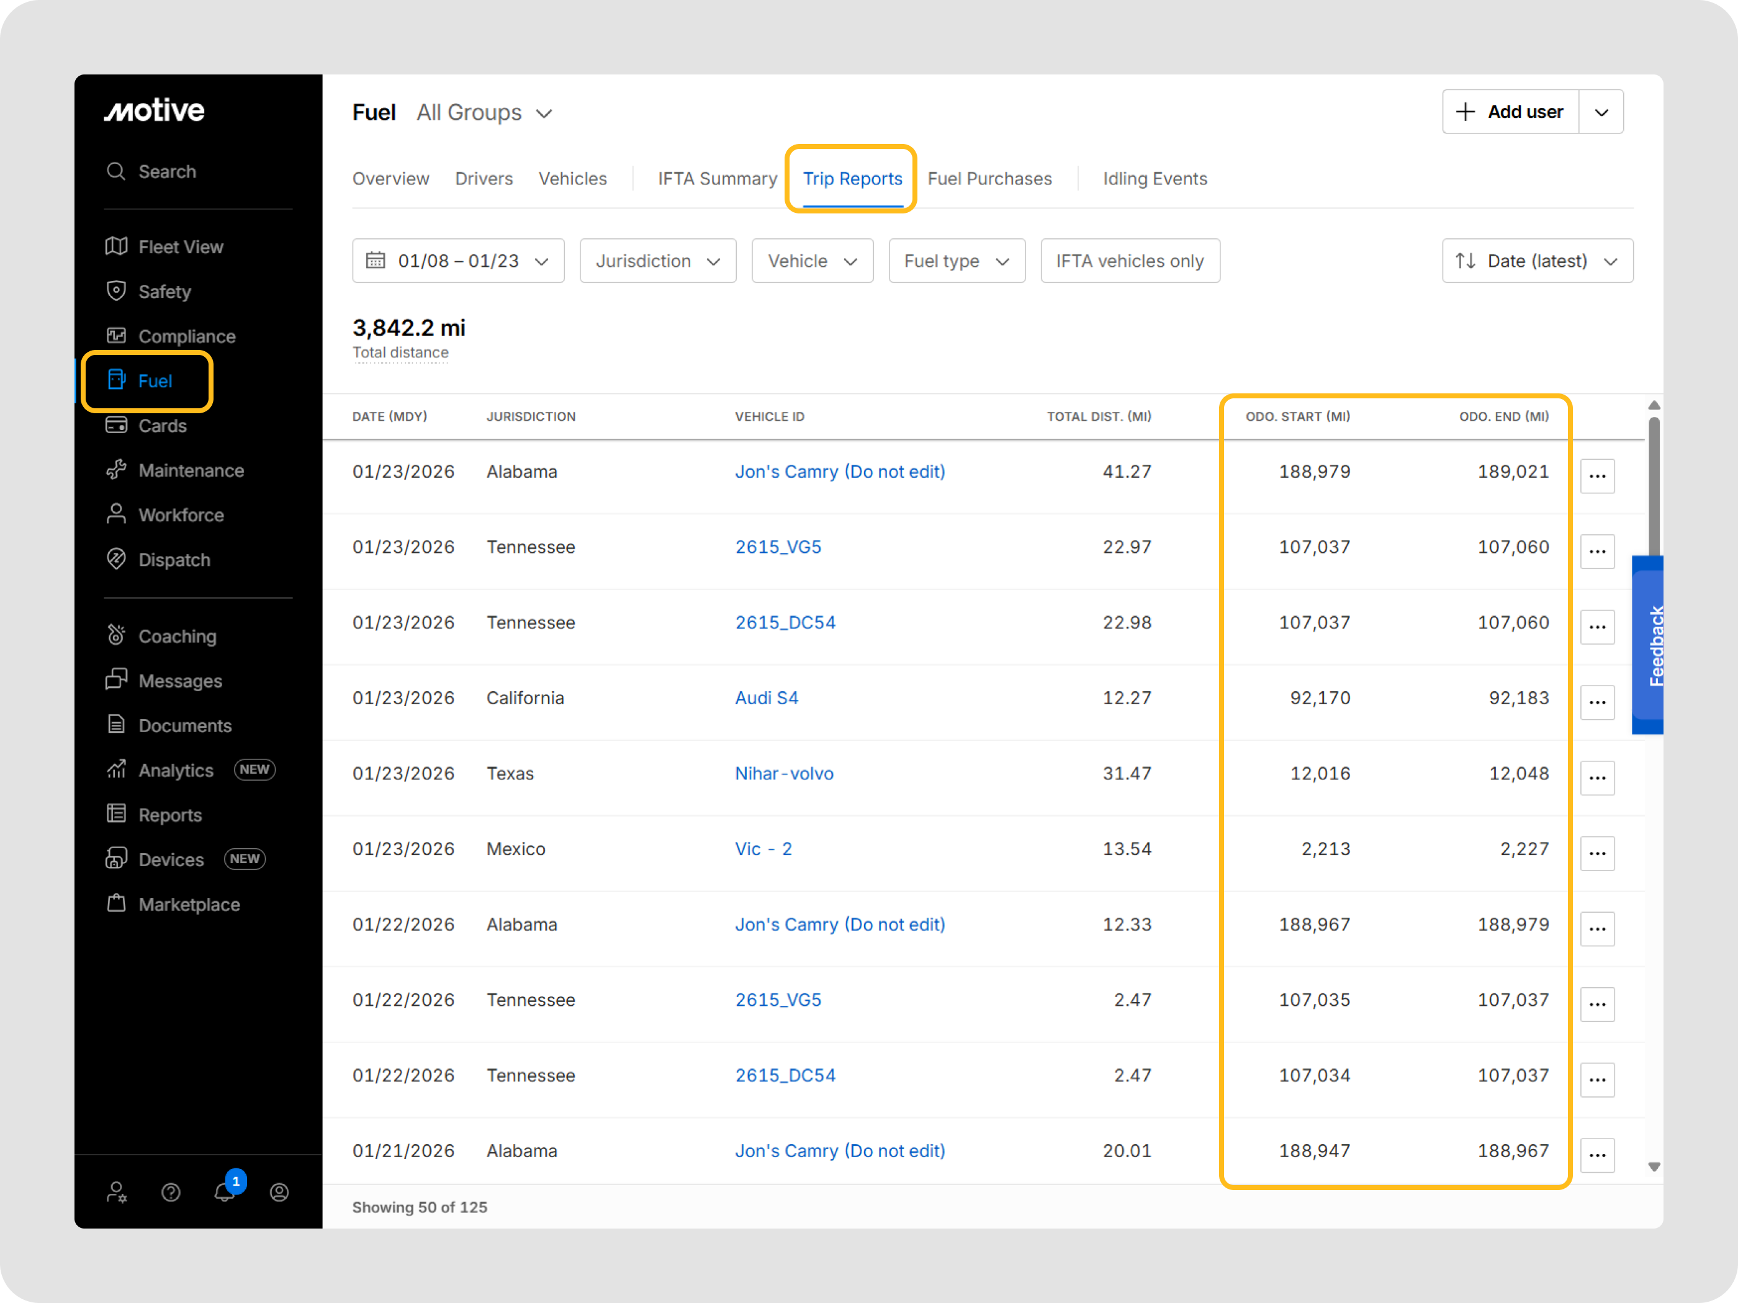1738x1303 pixels.
Task: Click the table scrollbar up arrow
Action: pos(1653,405)
